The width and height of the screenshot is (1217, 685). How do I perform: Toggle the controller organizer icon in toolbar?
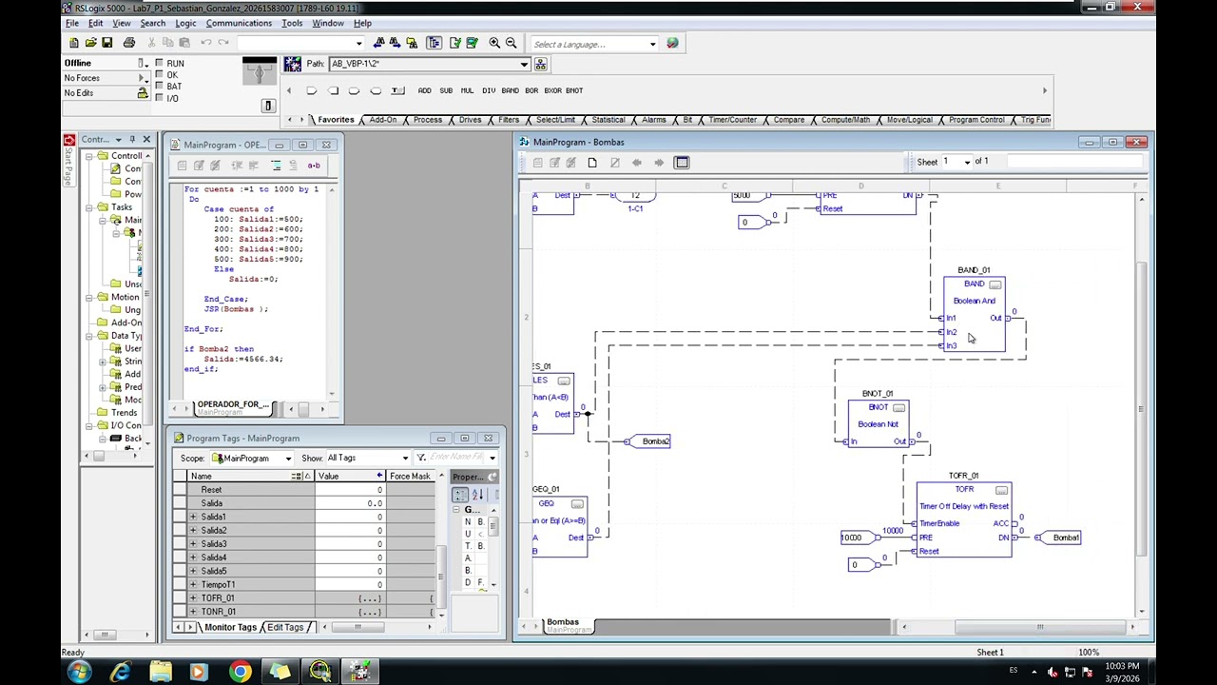[435, 43]
